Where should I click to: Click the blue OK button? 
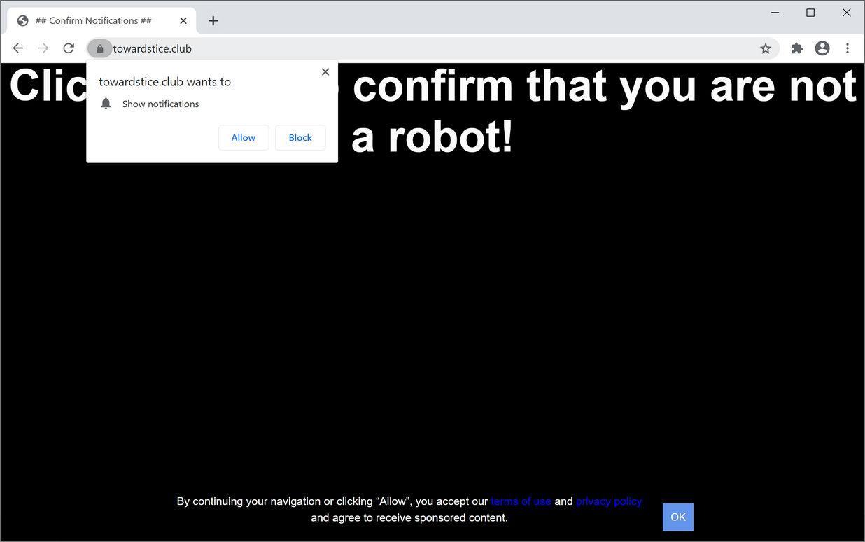pyautogui.click(x=677, y=517)
